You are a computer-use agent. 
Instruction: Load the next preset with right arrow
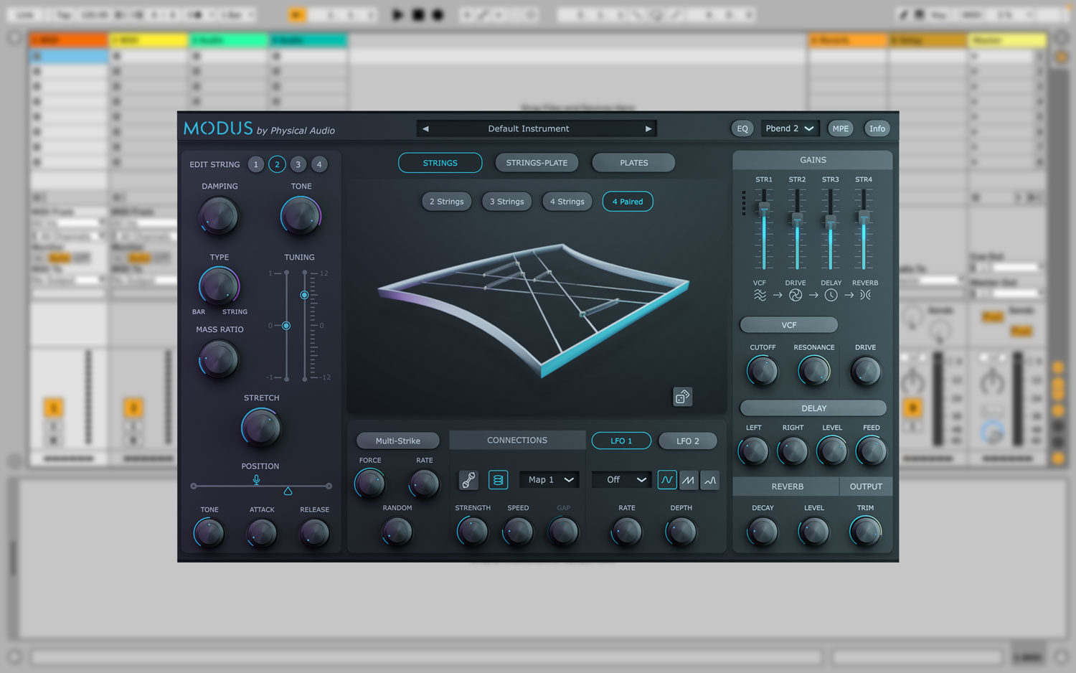[648, 129]
